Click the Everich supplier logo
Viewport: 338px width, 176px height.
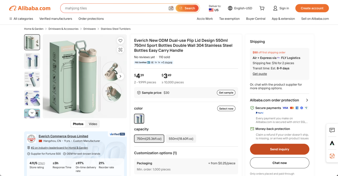31,138
